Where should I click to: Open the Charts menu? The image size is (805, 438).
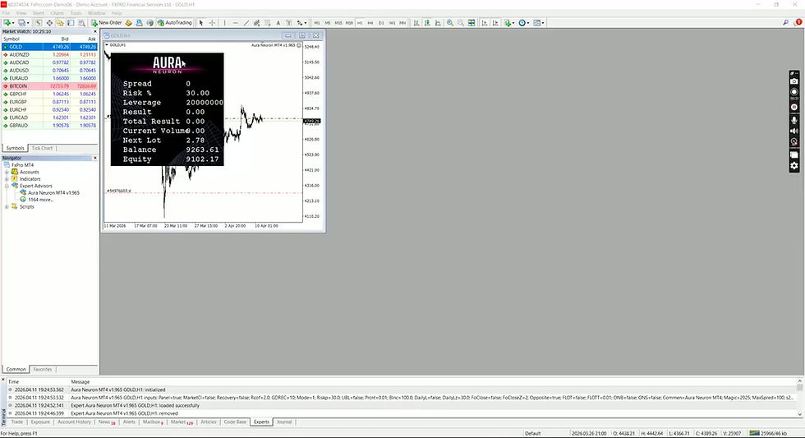57,13
